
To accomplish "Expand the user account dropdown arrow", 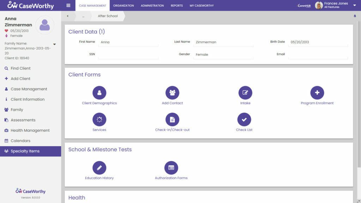I will point(355,5).
